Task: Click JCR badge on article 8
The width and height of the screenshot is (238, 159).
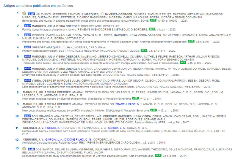Action: coord(135,98)
